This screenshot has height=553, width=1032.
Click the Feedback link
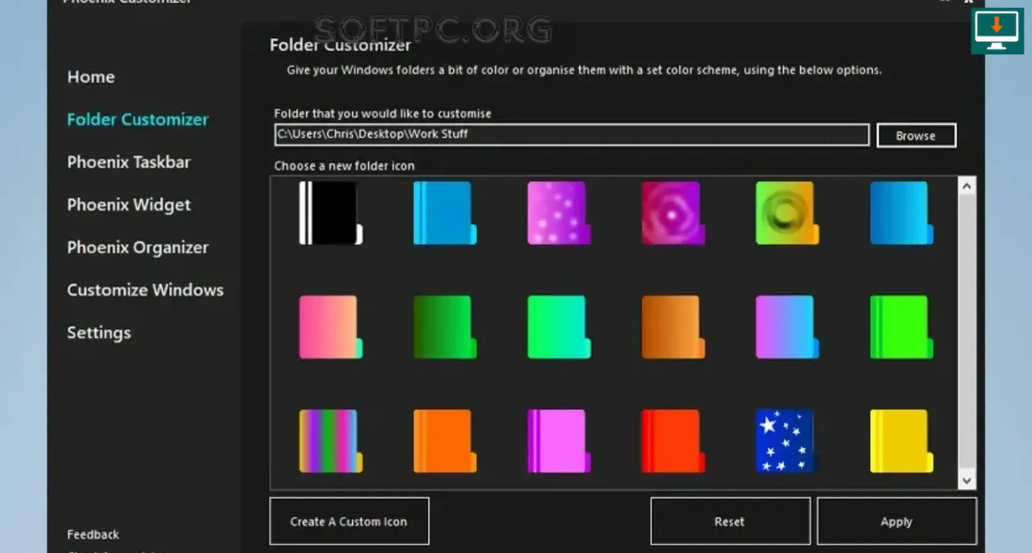click(93, 534)
